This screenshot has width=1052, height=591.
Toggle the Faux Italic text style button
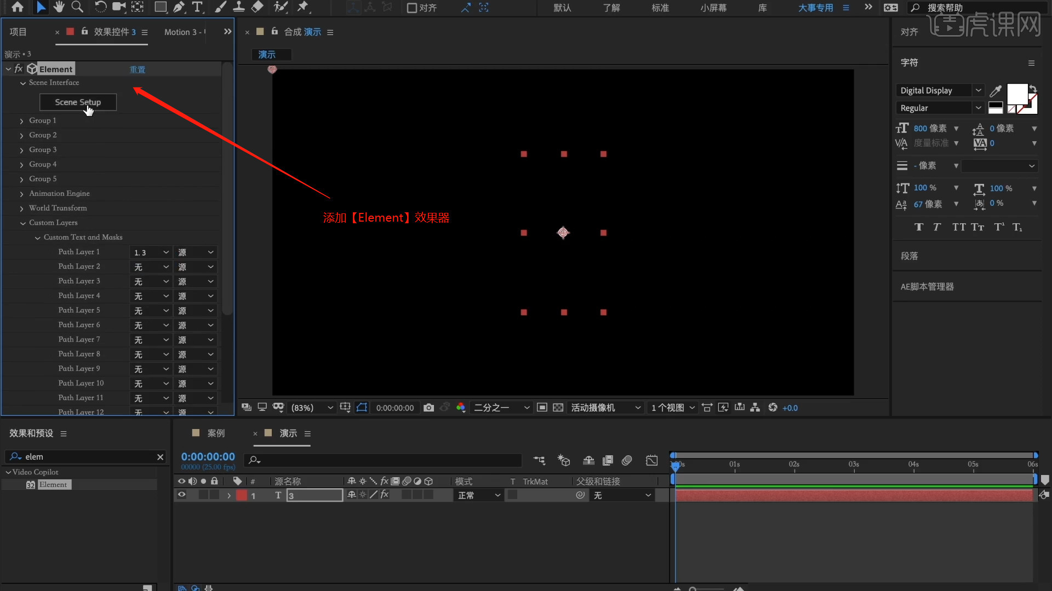click(x=937, y=227)
